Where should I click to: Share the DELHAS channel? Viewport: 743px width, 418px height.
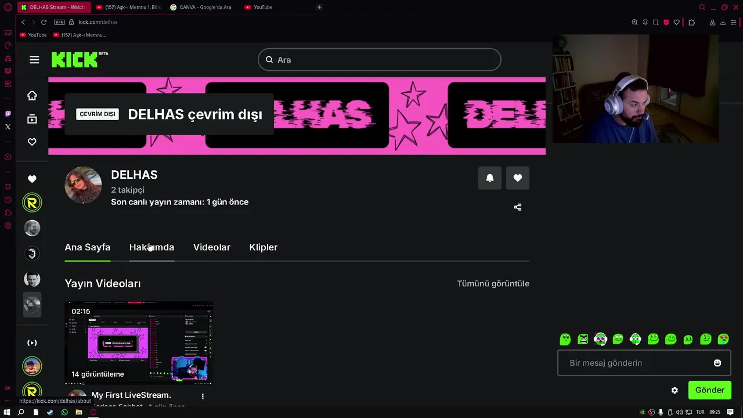click(x=518, y=207)
